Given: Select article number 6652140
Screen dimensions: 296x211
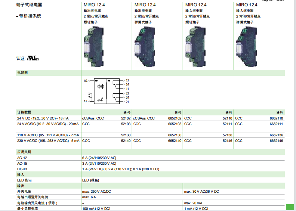Looking at the screenshot, I should click(175, 141).
